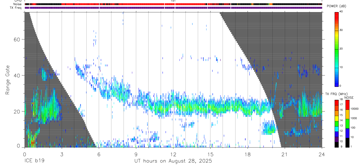Click the POWER (dB) color bar title
Screen dimensions: 362x167
(x=336, y=6)
